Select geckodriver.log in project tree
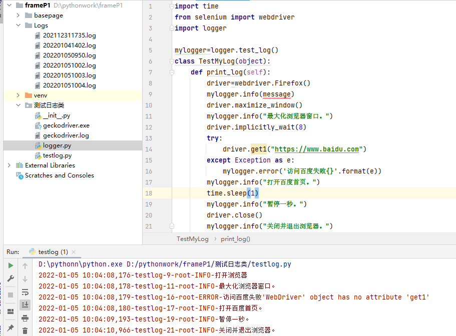Image resolution: width=456 pixels, height=336 pixels. (66, 135)
